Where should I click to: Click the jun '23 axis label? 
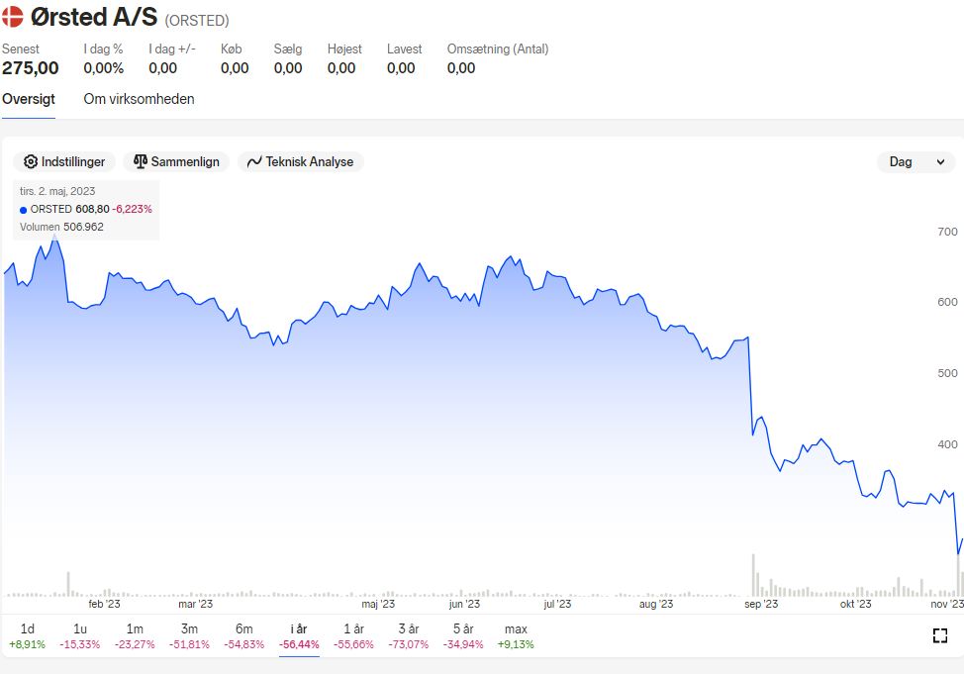pyautogui.click(x=464, y=604)
